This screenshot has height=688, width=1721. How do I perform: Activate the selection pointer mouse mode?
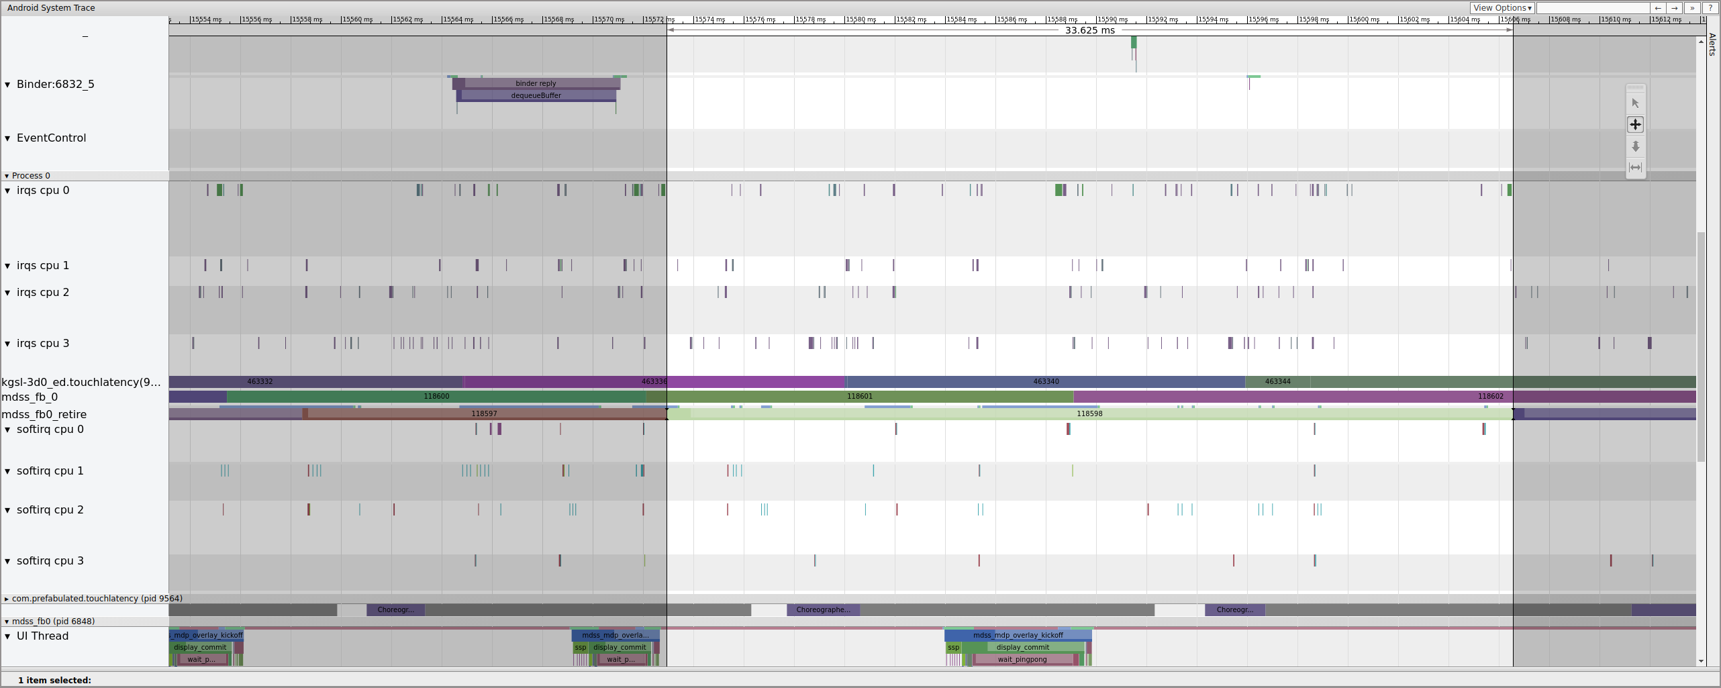click(1635, 103)
